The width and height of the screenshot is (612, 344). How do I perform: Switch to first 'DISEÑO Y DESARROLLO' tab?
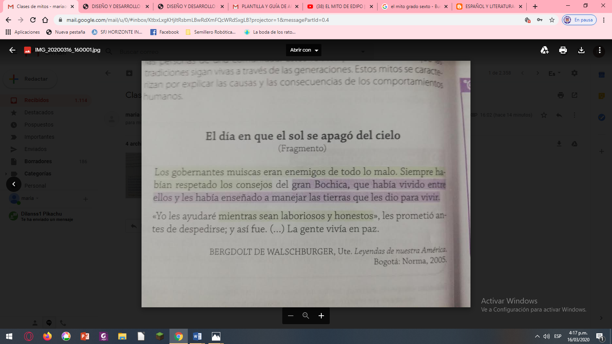click(116, 6)
